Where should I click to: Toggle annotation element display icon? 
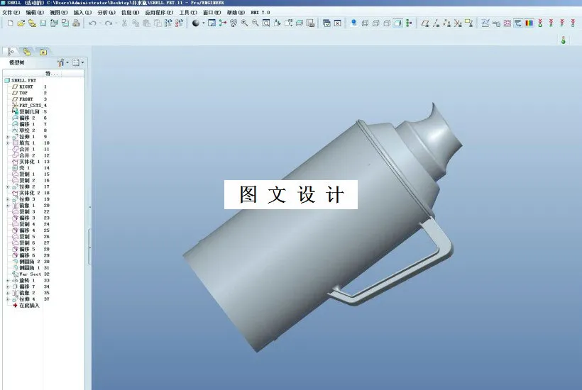[x=469, y=23]
